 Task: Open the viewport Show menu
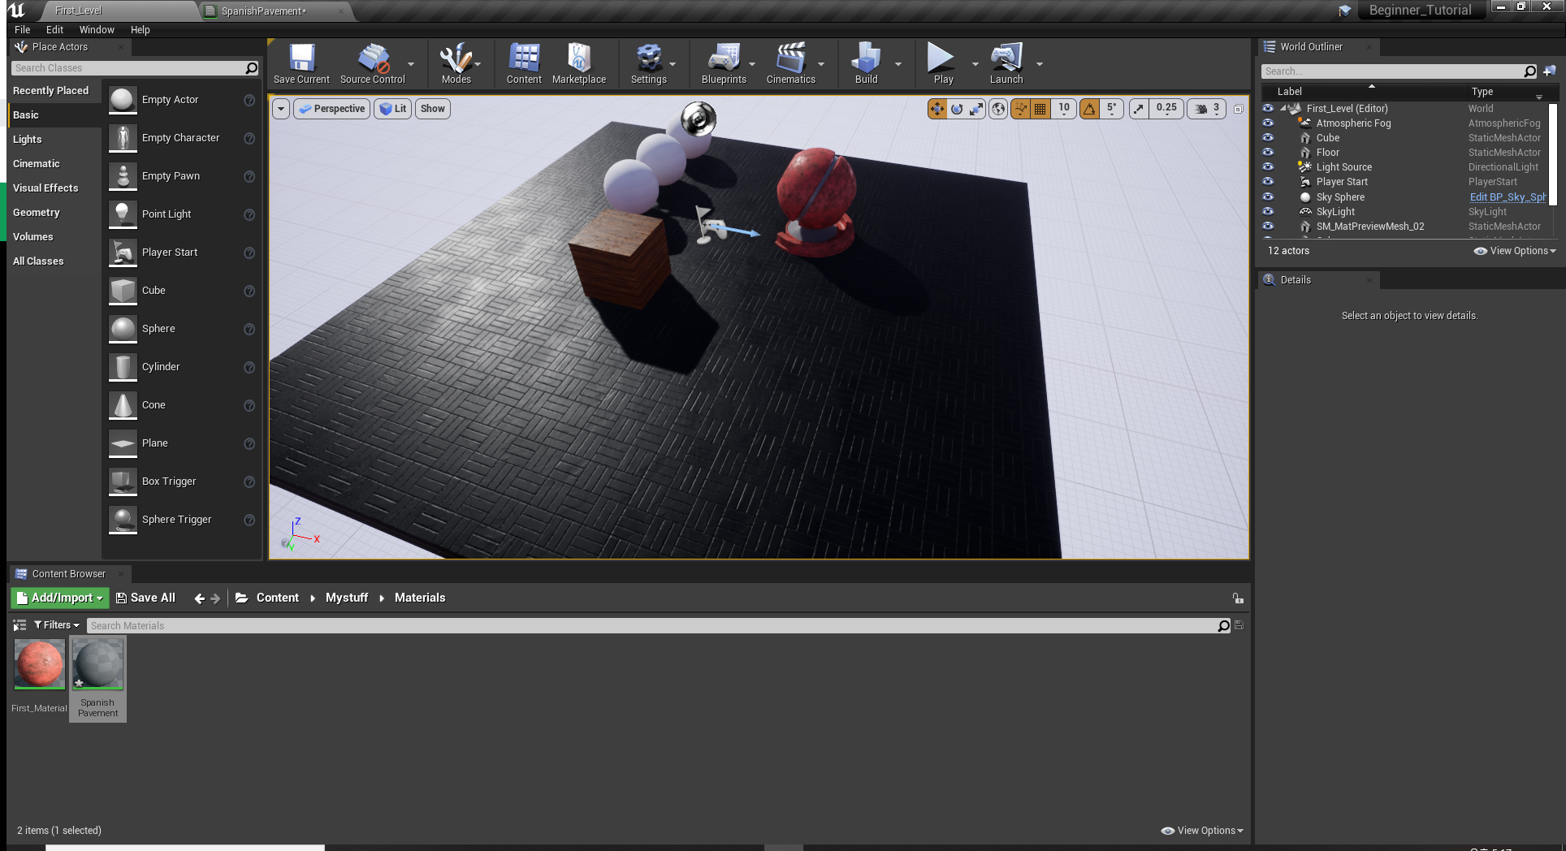(x=433, y=109)
